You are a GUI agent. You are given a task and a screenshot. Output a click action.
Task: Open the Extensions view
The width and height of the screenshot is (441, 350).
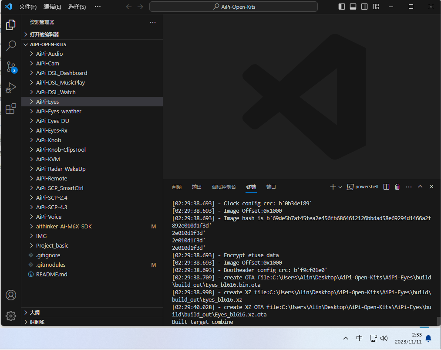click(11, 109)
